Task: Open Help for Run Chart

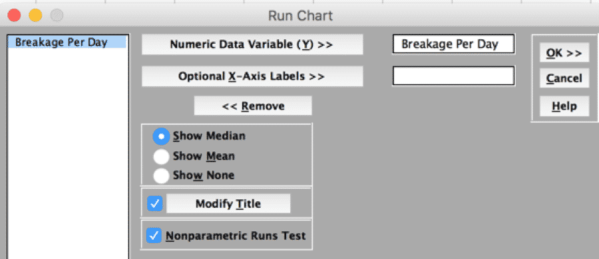Action: pyautogui.click(x=564, y=106)
